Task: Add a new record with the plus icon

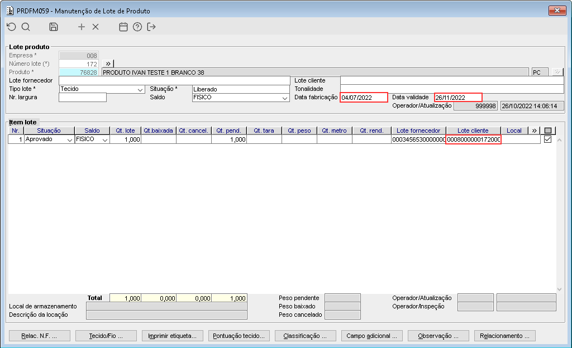Action: (x=82, y=27)
